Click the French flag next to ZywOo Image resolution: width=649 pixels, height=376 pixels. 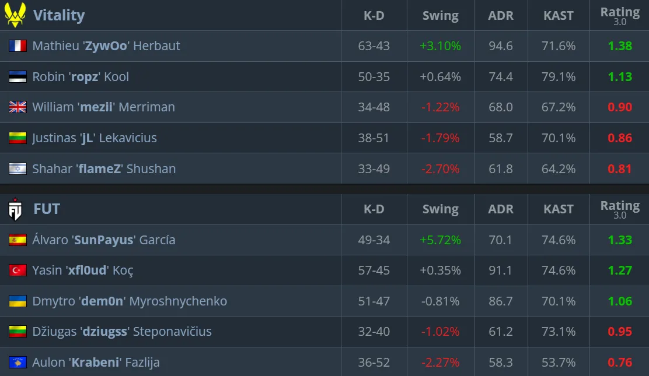coord(18,45)
